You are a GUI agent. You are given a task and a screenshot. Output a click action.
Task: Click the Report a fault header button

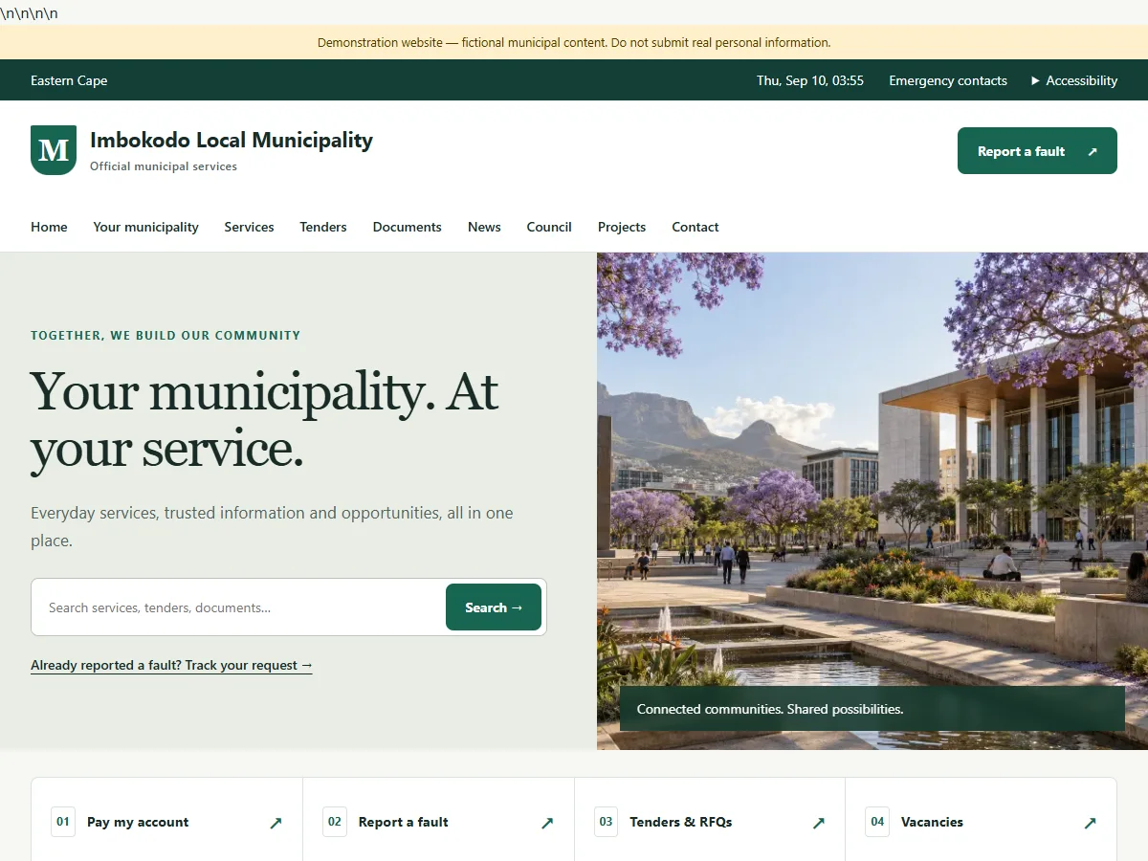click(x=1037, y=151)
